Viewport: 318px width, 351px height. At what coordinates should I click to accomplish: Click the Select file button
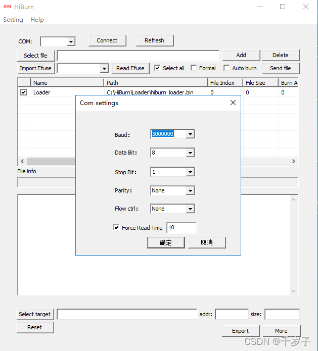[36, 56]
